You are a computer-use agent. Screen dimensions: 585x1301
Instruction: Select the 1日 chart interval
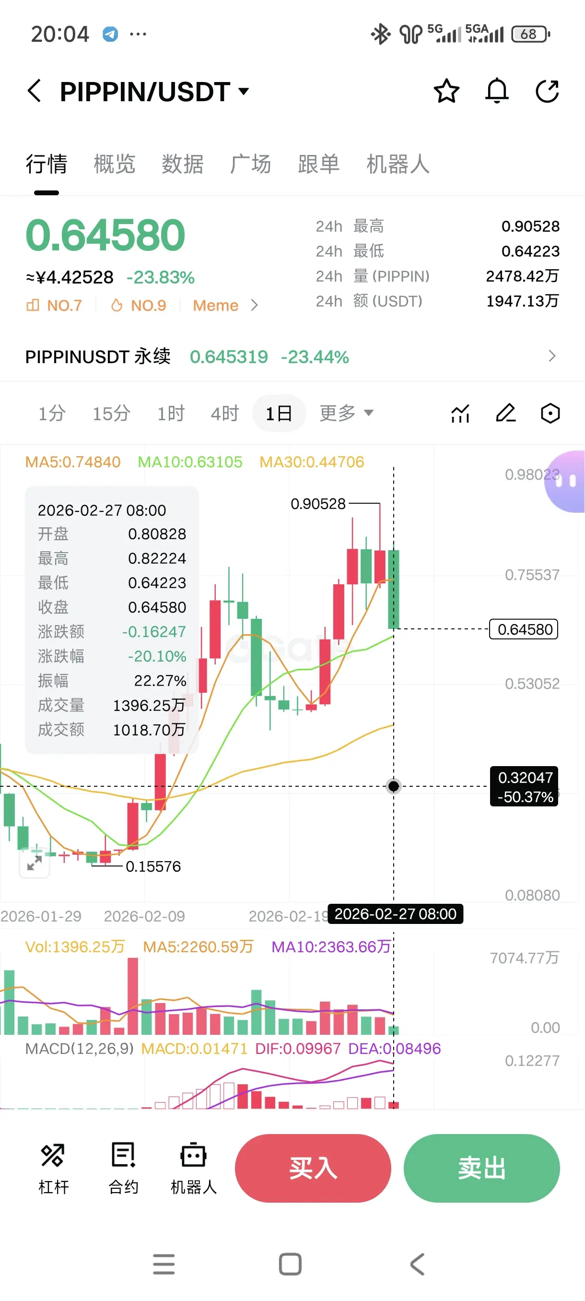click(279, 414)
